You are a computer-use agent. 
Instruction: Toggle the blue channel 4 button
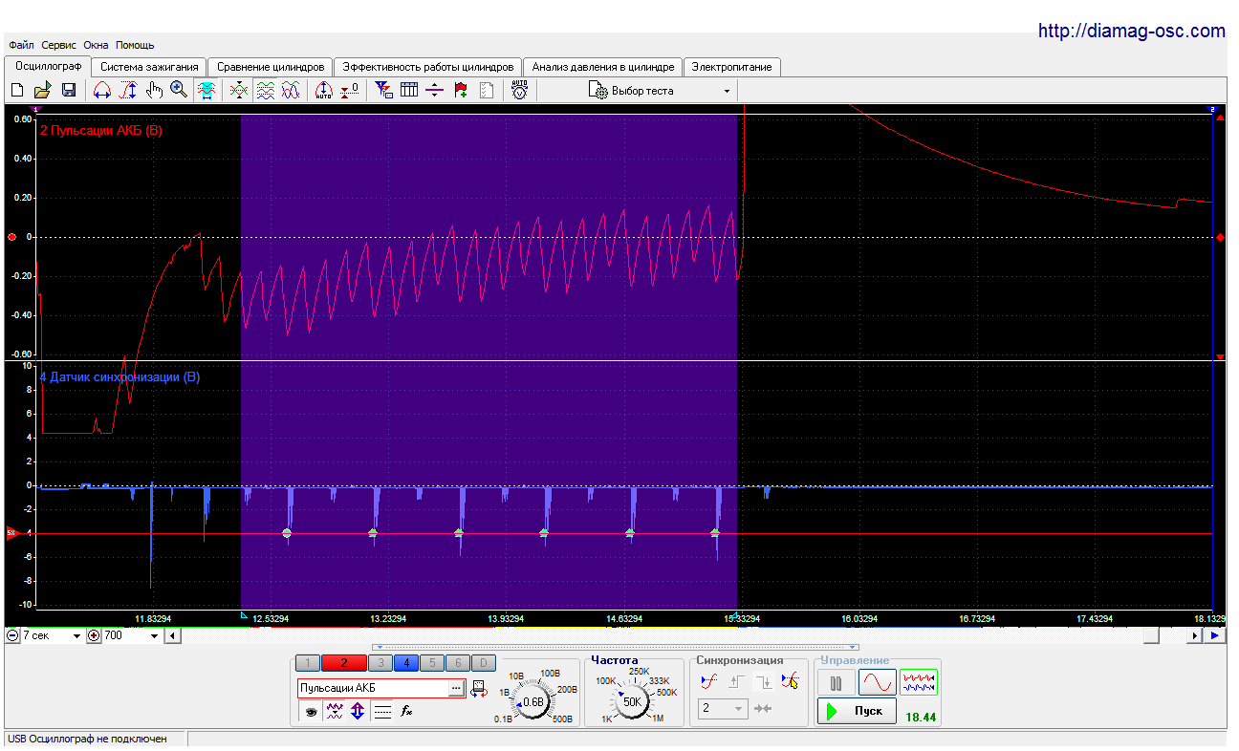click(405, 663)
